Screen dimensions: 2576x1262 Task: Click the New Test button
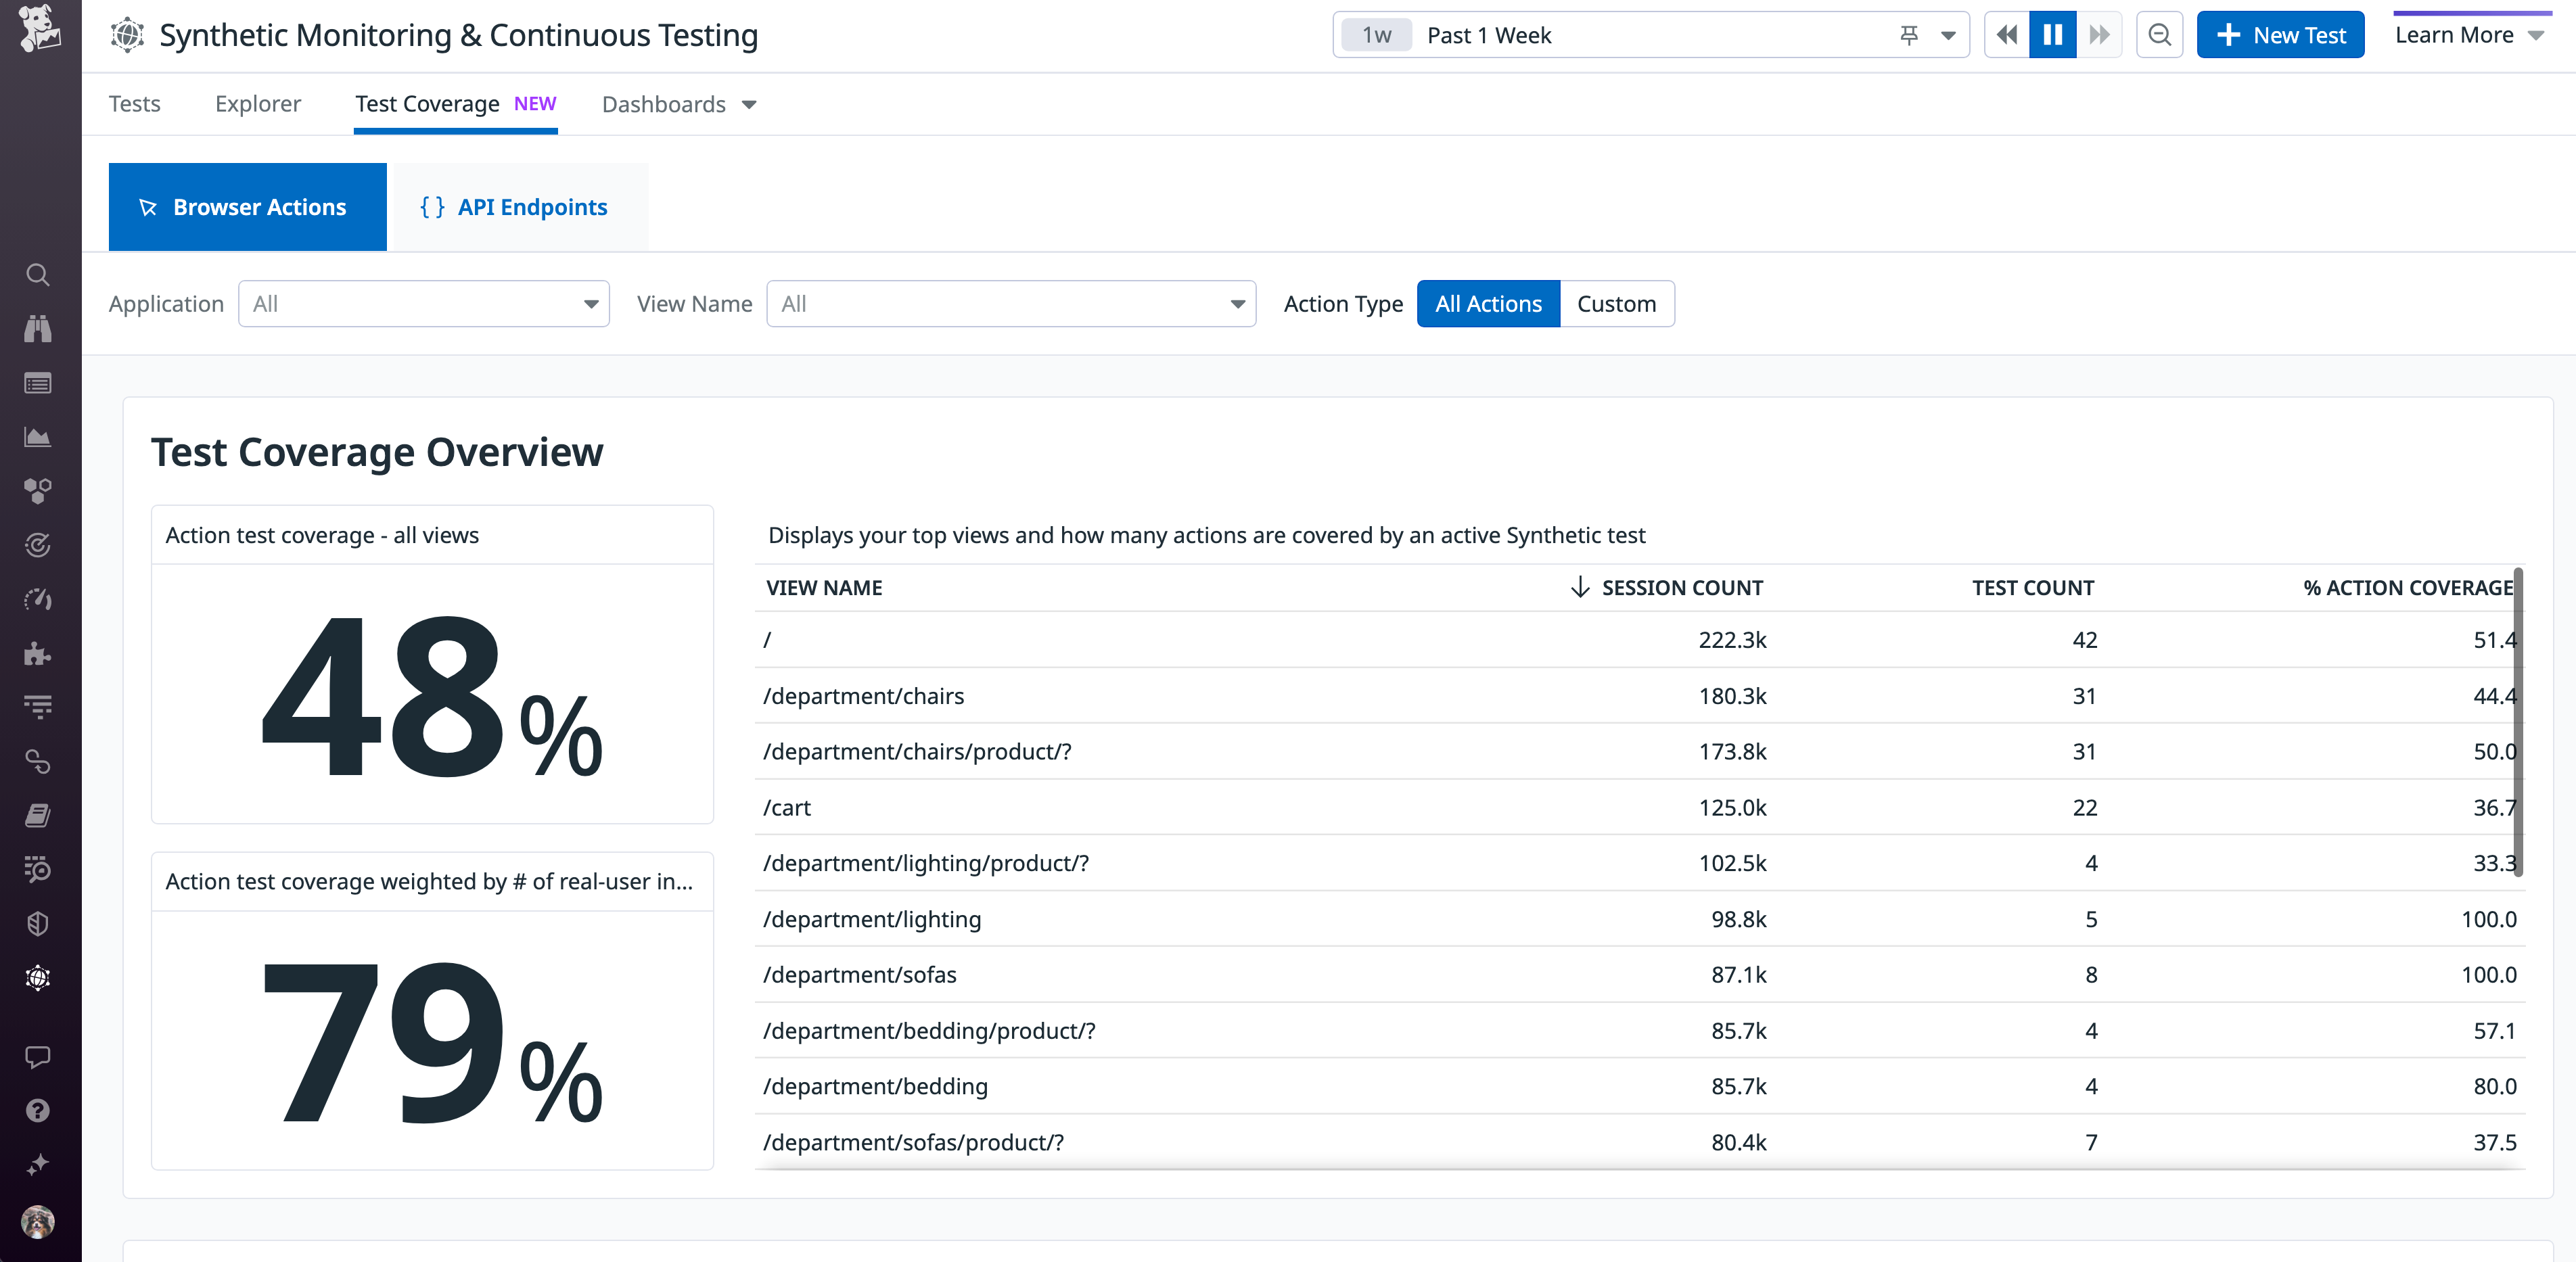(x=2281, y=34)
